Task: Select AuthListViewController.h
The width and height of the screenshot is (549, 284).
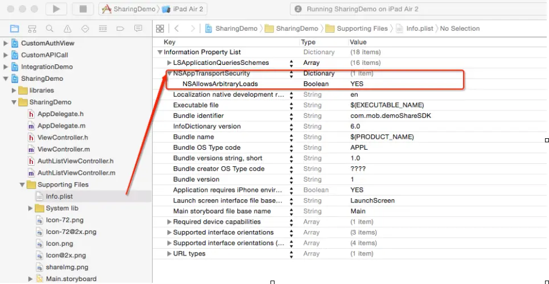Action: pyautogui.click(x=76, y=161)
